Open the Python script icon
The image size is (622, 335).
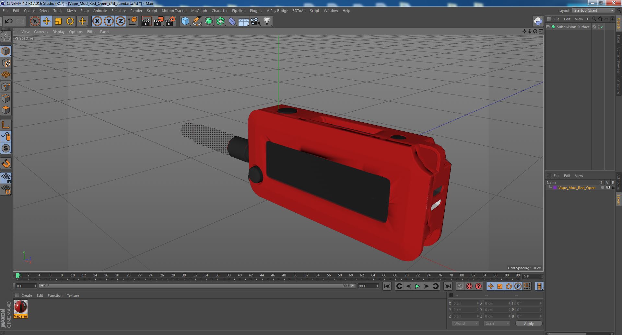538,21
